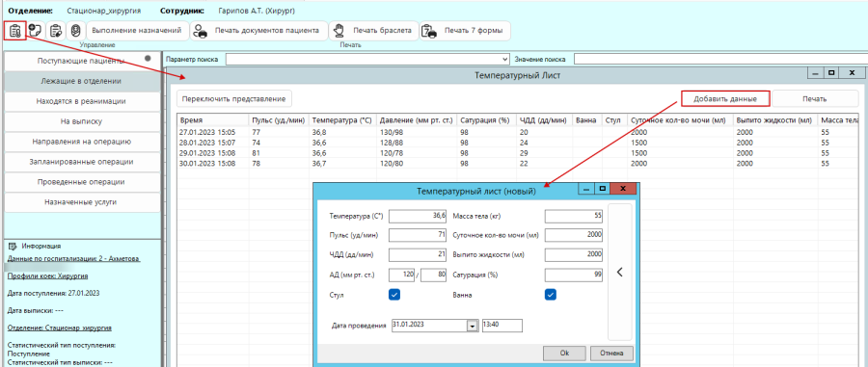Image resolution: width=868 pixels, height=367 pixels.
Task: Click the ЧДД (дд/мин) column header
Action: pyautogui.click(x=544, y=120)
